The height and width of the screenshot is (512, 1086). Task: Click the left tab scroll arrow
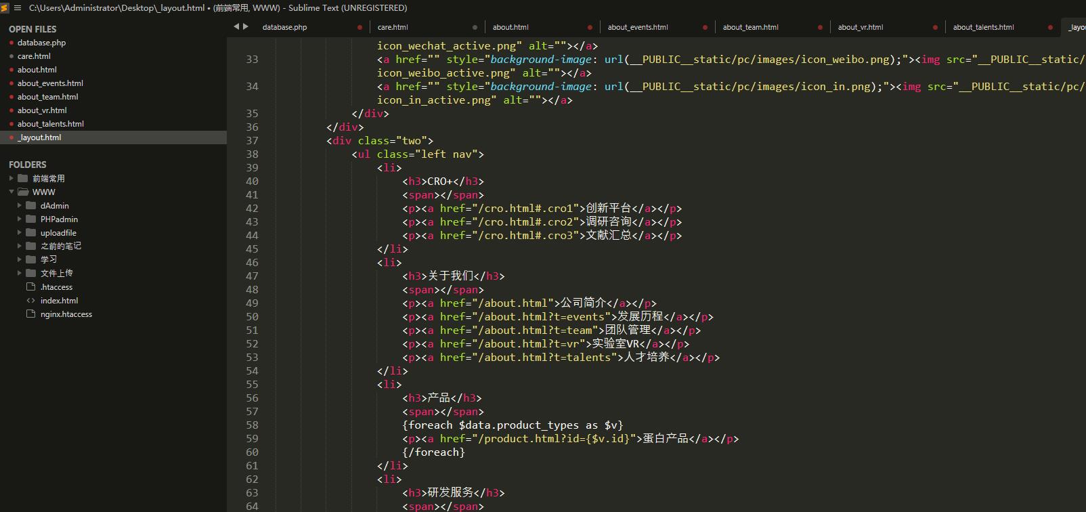tap(236, 26)
